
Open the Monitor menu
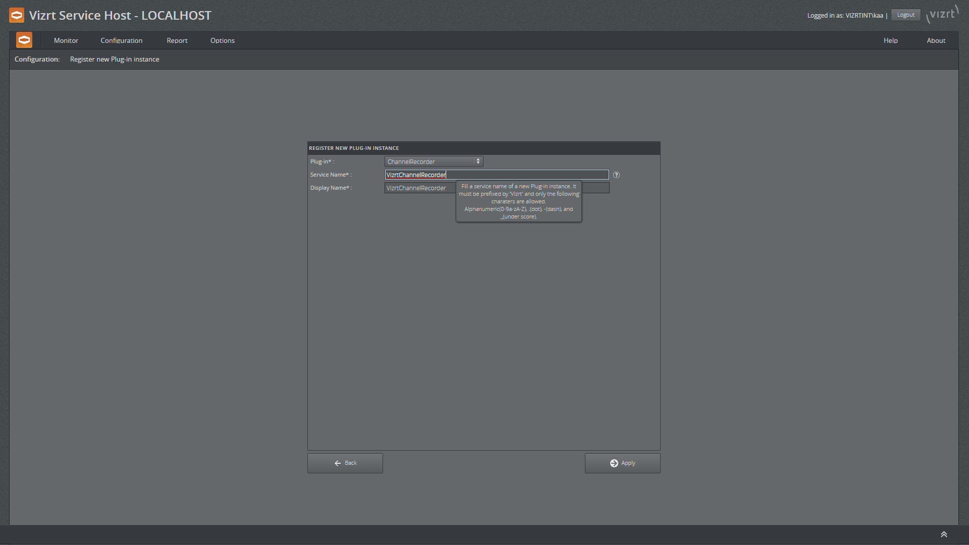[66, 40]
